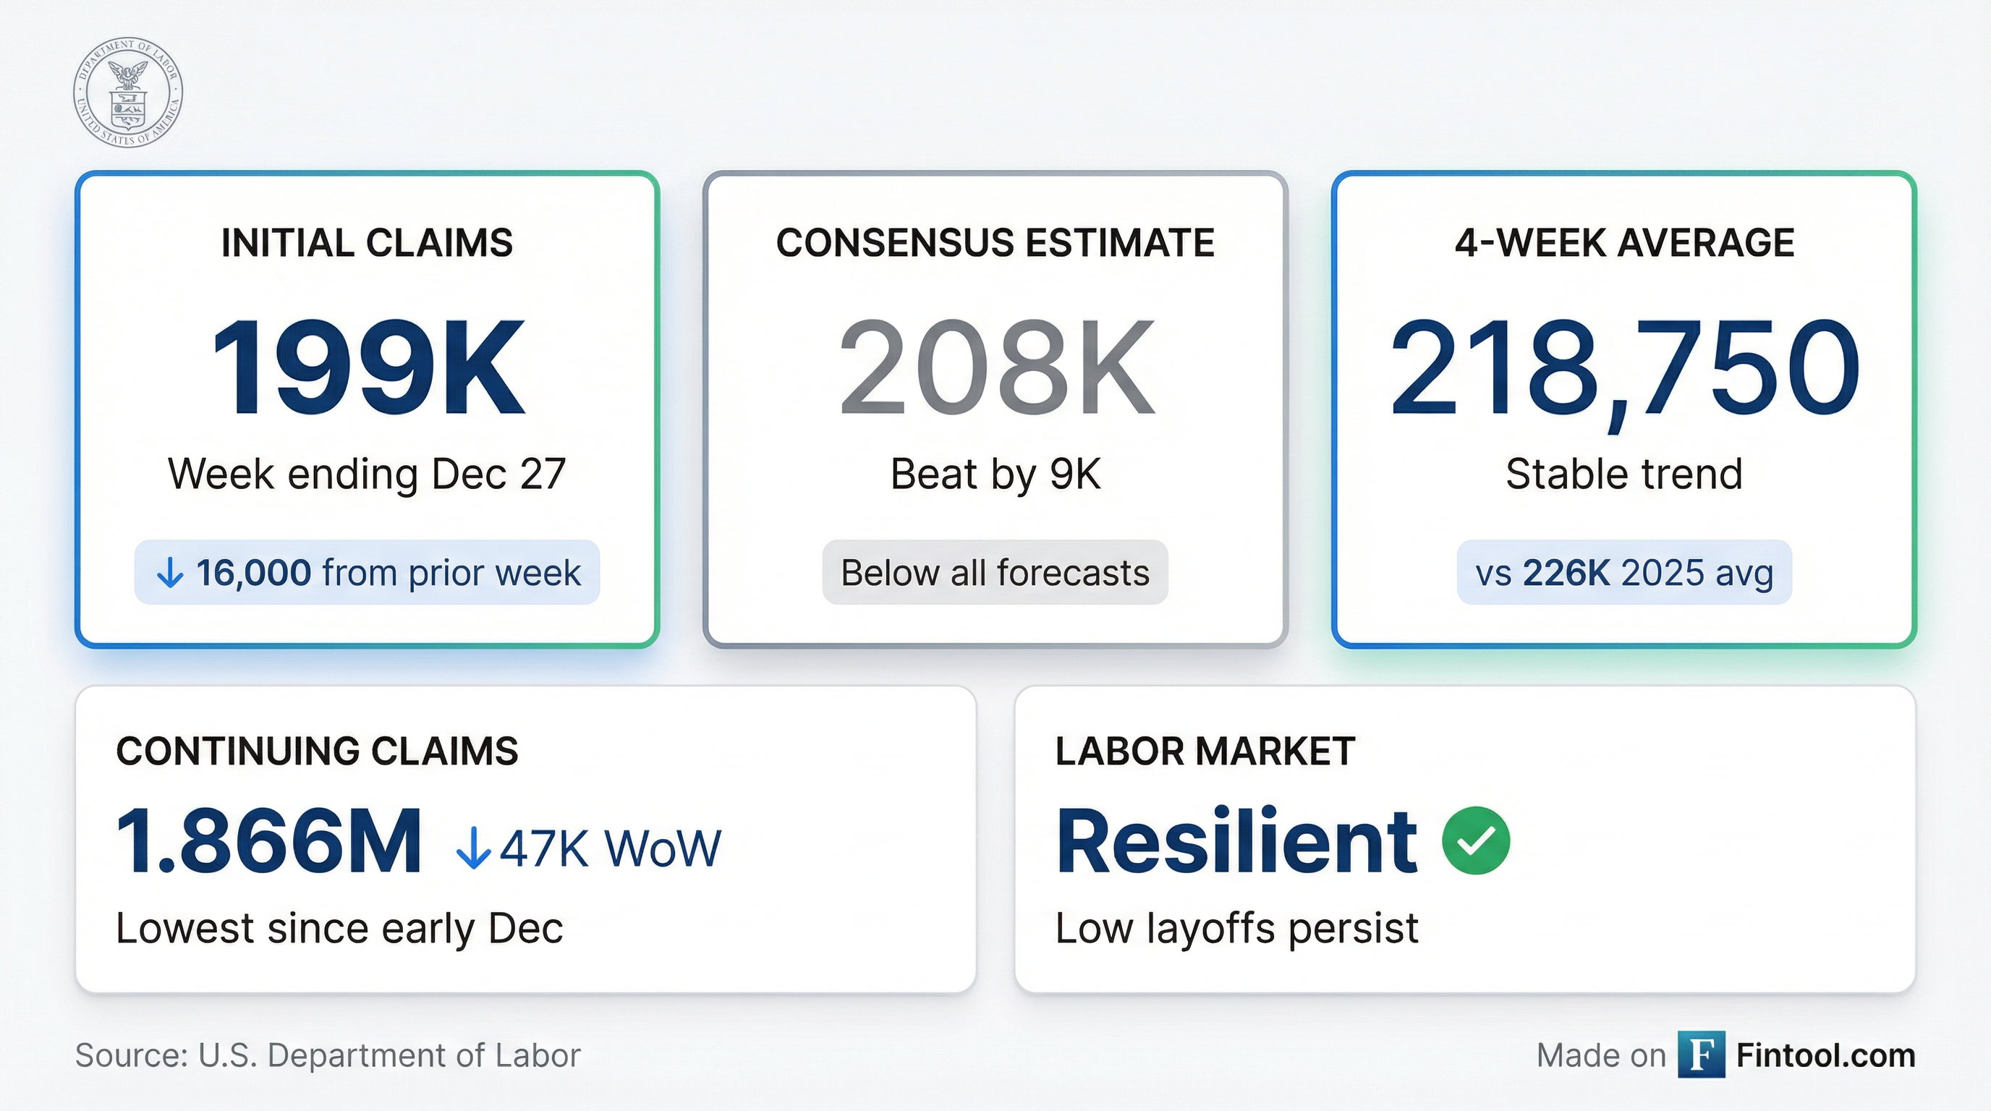Viewport: 1991px width, 1111px height.
Task: Click the green Resilient checkmark icon
Action: tap(1475, 840)
